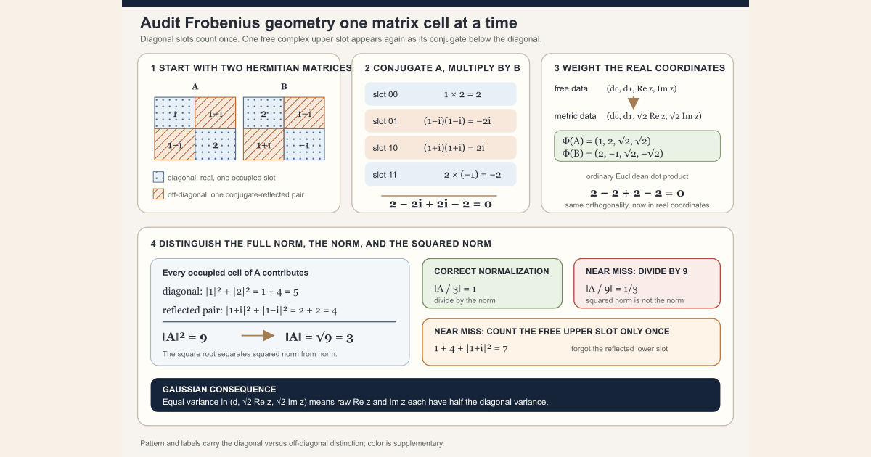Click the 'free data' label
This screenshot has height=457, width=871.
571,89
